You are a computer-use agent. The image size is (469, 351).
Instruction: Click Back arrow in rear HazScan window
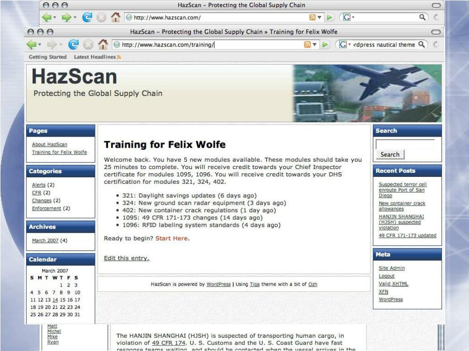pyautogui.click(x=47, y=17)
